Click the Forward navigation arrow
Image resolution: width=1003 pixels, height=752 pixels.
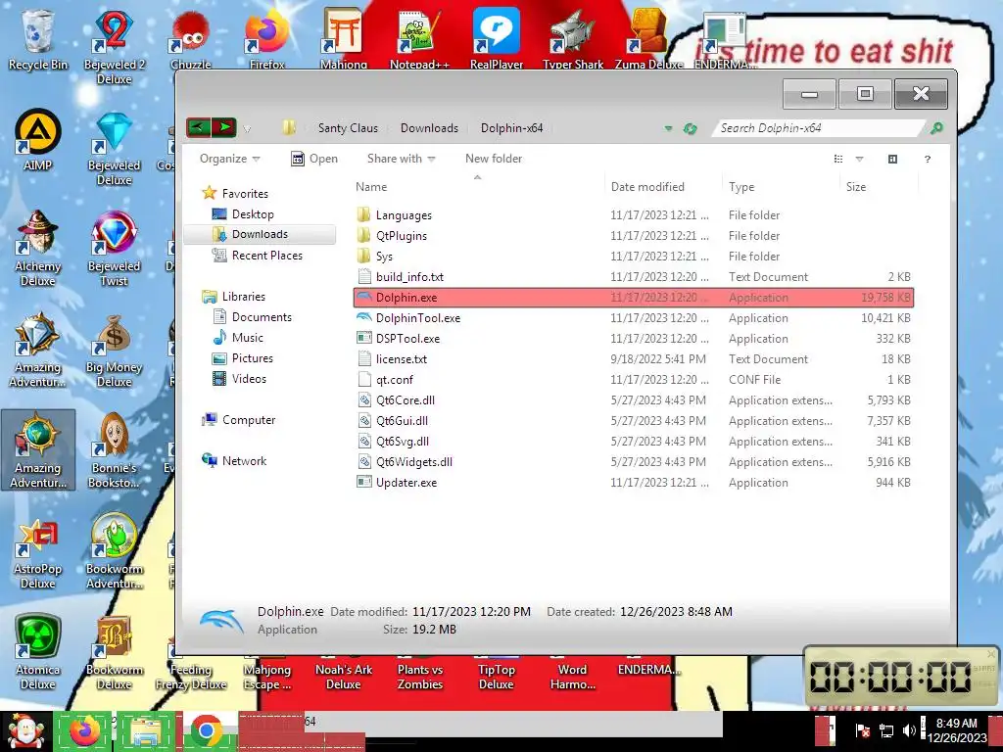point(224,128)
